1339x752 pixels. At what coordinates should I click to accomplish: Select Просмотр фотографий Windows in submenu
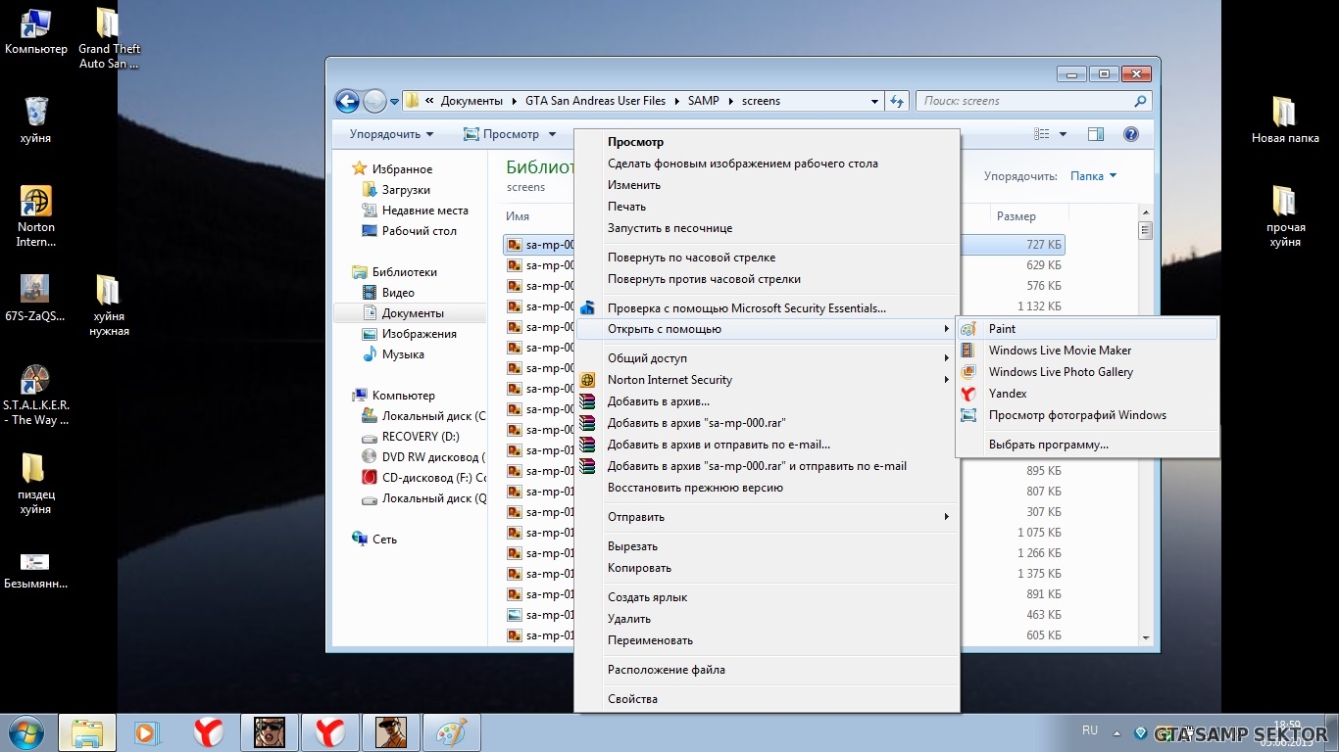coord(1087,415)
